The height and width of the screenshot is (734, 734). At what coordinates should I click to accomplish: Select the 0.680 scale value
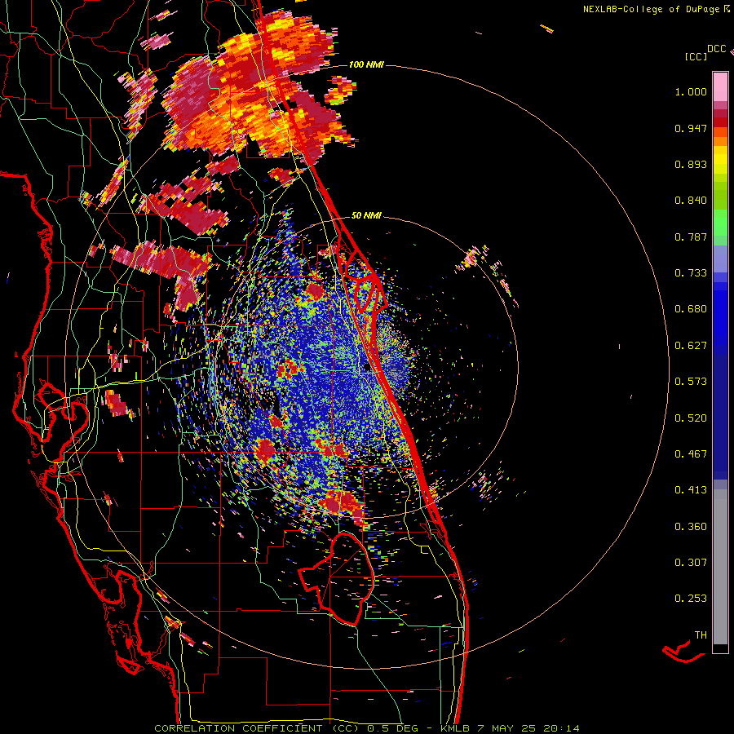click(x=691, y=309)
